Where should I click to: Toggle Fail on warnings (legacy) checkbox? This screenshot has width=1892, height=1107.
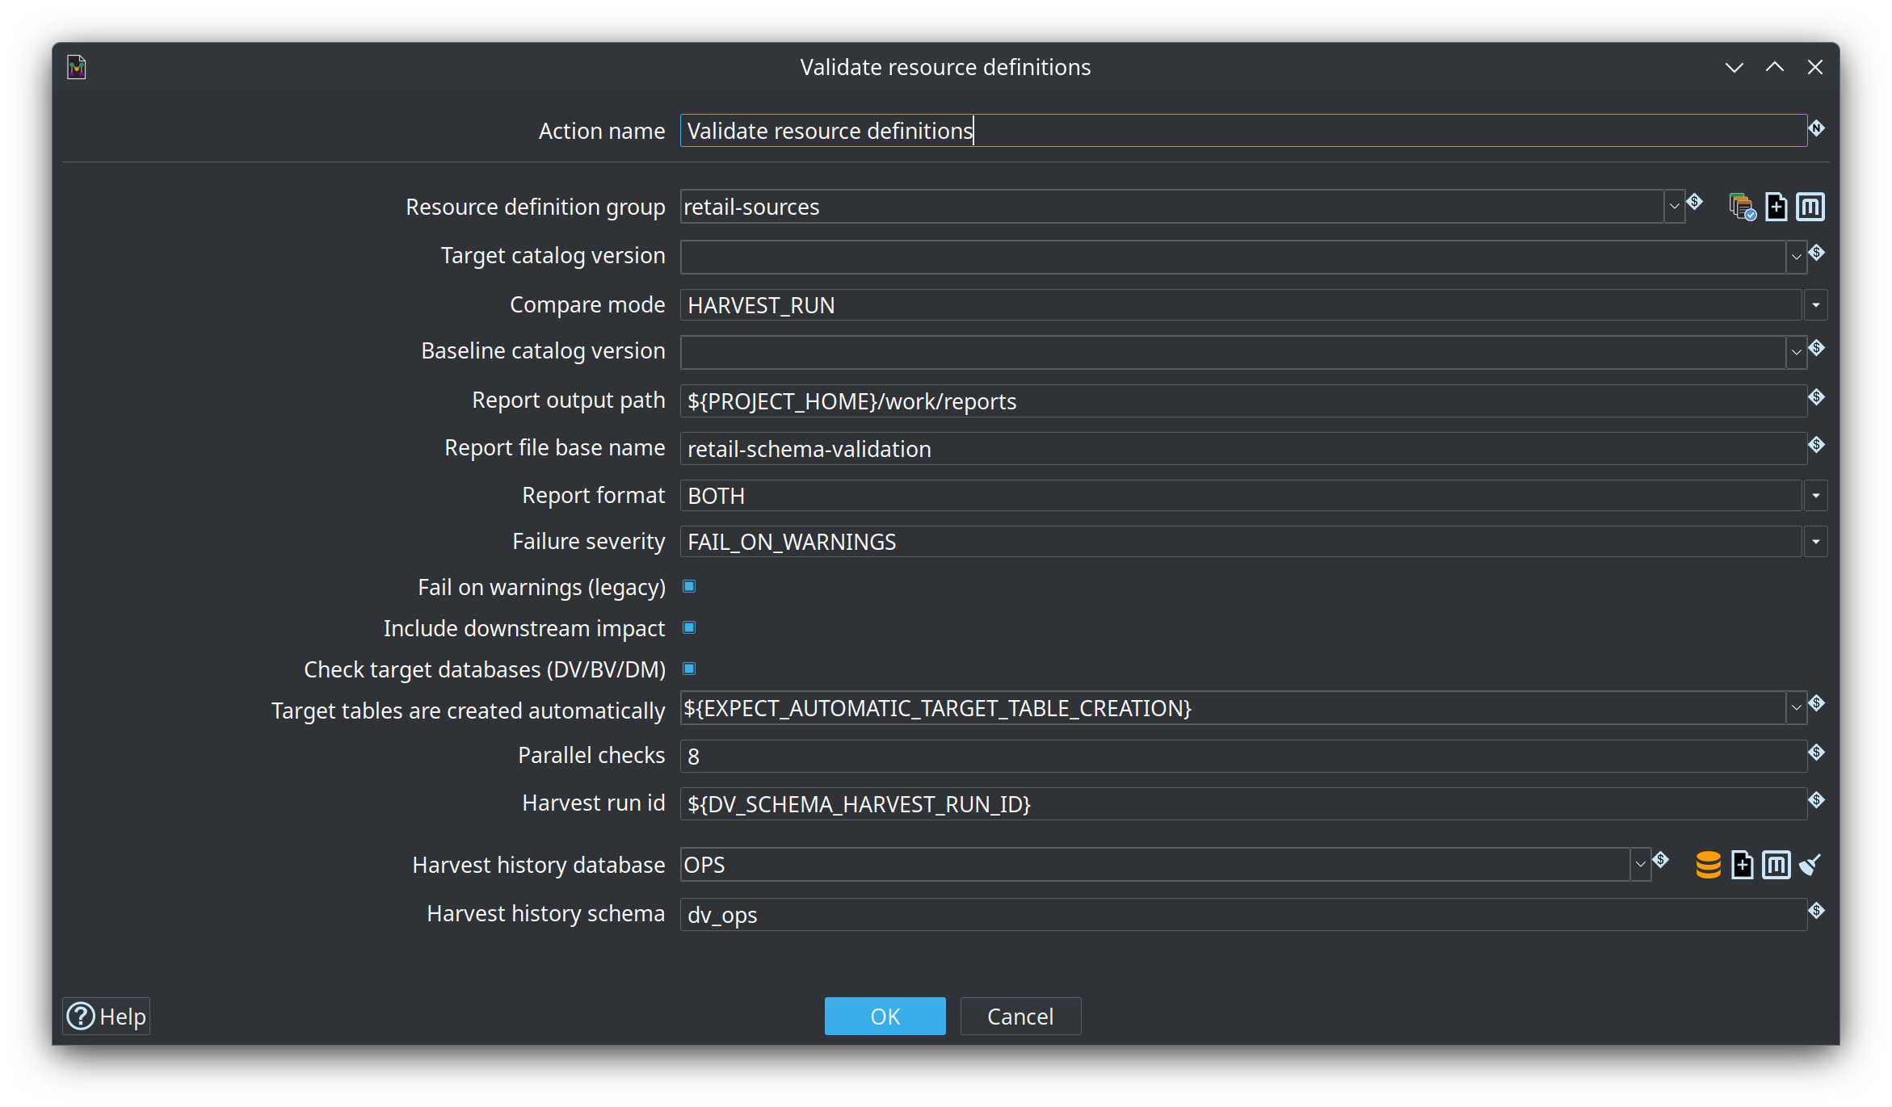tap(689, 586)
